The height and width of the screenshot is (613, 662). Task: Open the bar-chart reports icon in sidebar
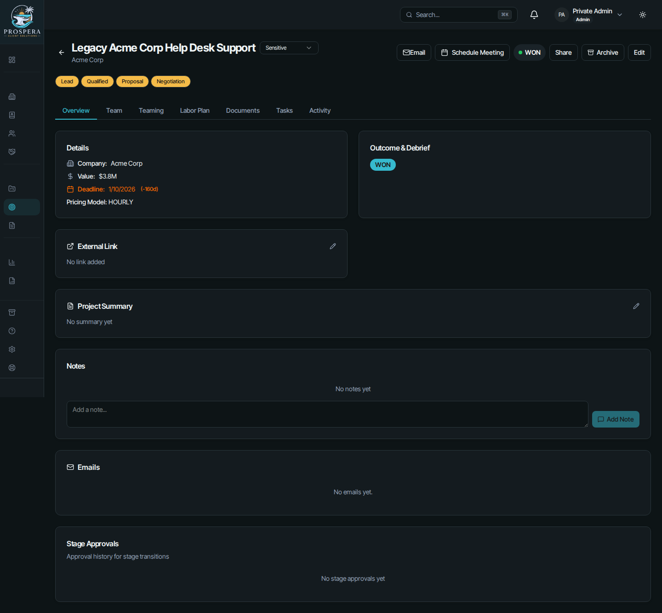click(12, 262)
